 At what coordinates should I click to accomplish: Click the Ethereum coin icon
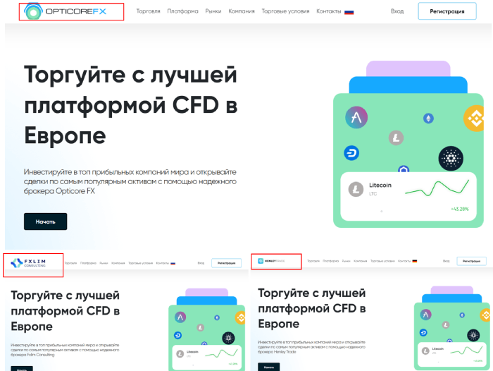tap(428, 118)
